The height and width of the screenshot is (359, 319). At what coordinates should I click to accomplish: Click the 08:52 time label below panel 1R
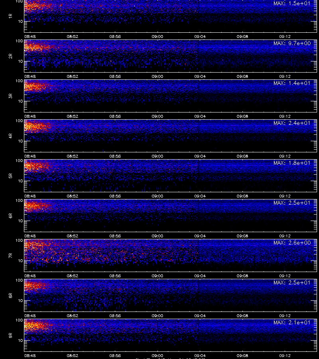pyautogui.click(x=72, y=37)
